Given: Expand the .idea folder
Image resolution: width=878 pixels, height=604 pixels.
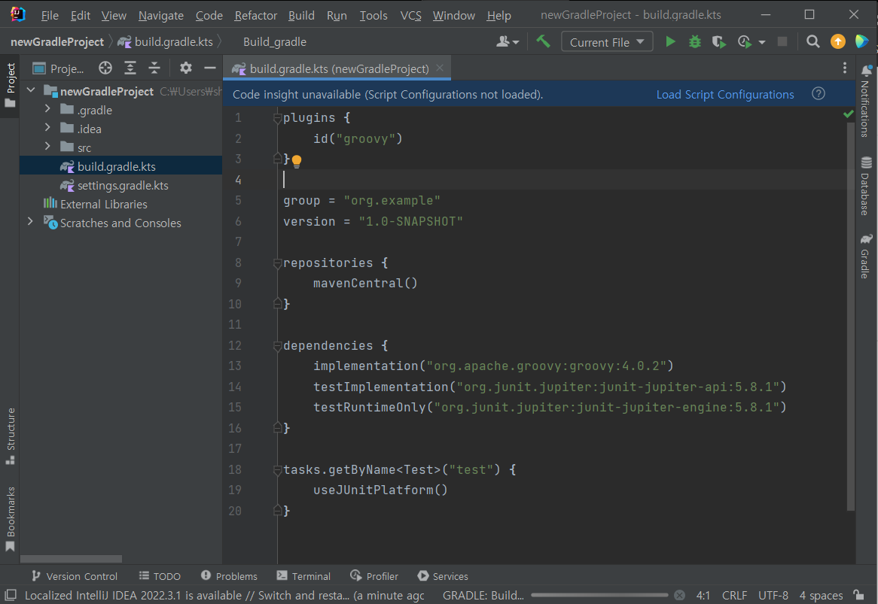Looking at the screenshot, I should click(47, 128).
